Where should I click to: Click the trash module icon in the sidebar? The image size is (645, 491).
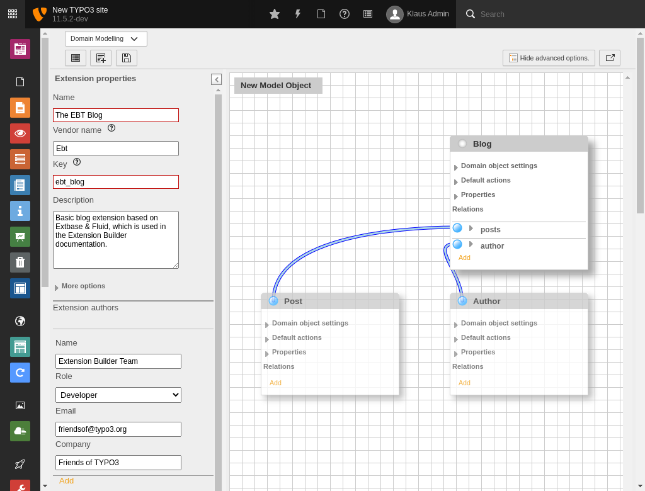click(20, 262)
